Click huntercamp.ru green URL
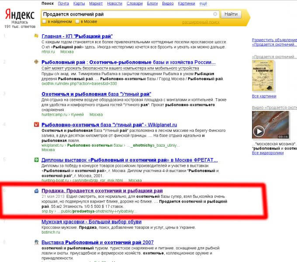297x262 pixels. [x=54, y=114]
